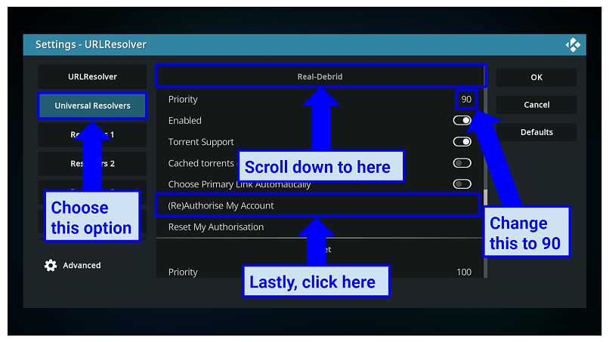This screenshot has width=609, height=342.
Task: Click the Cancel button
Action: tap(536, 105)
